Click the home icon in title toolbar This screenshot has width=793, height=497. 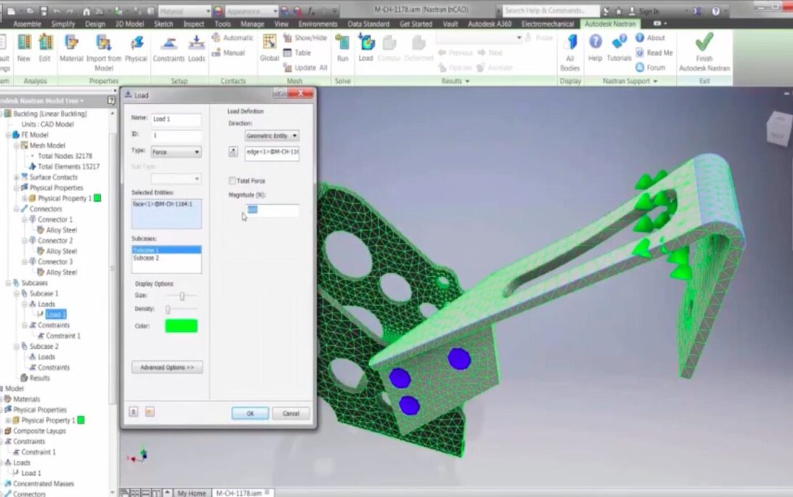(86, 11)
